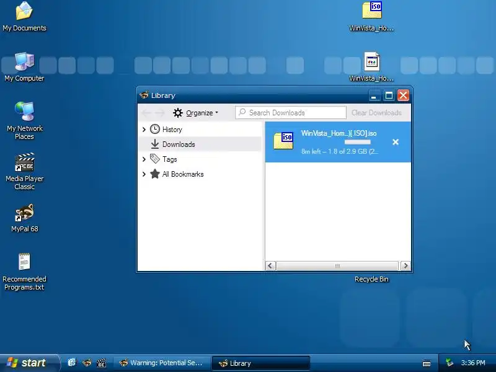Open My Computer desktop icon
This screenshot has width=496, height=372.
tap(24, 67)
